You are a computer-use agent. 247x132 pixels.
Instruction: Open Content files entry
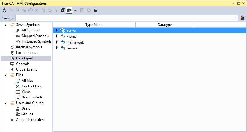[x=31, y=86]
